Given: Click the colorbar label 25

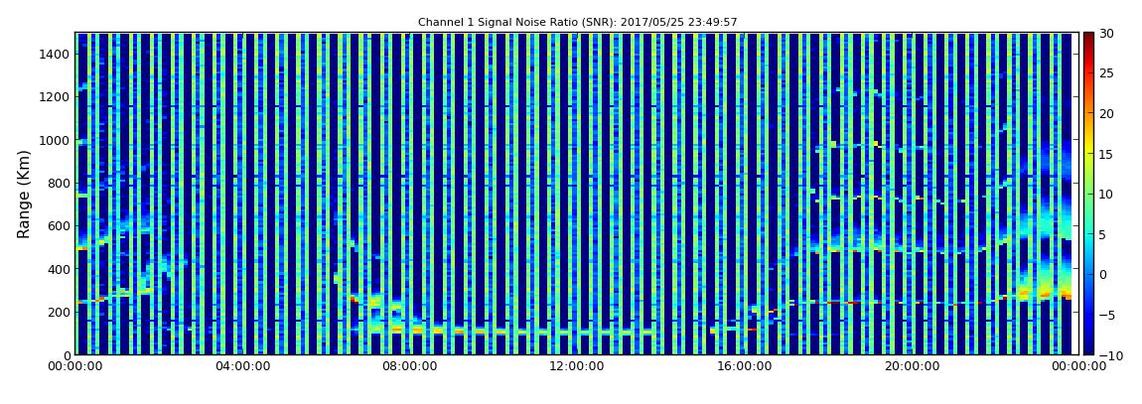Looking at the screenshot, I should (1106, 72).
